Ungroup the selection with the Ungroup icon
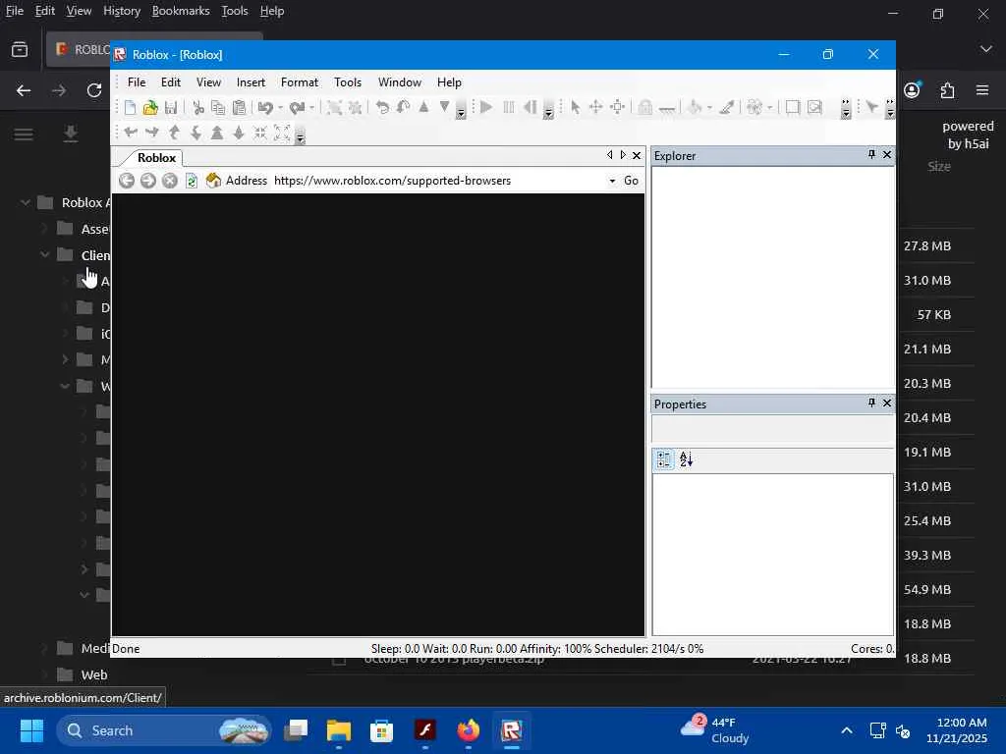 355,108
